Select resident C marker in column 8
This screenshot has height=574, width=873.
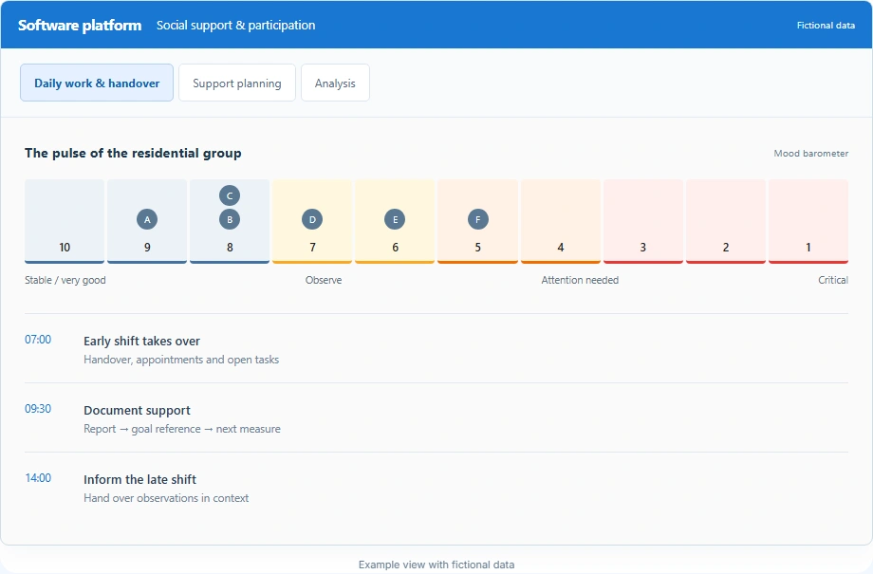click(x=230, y=195)
